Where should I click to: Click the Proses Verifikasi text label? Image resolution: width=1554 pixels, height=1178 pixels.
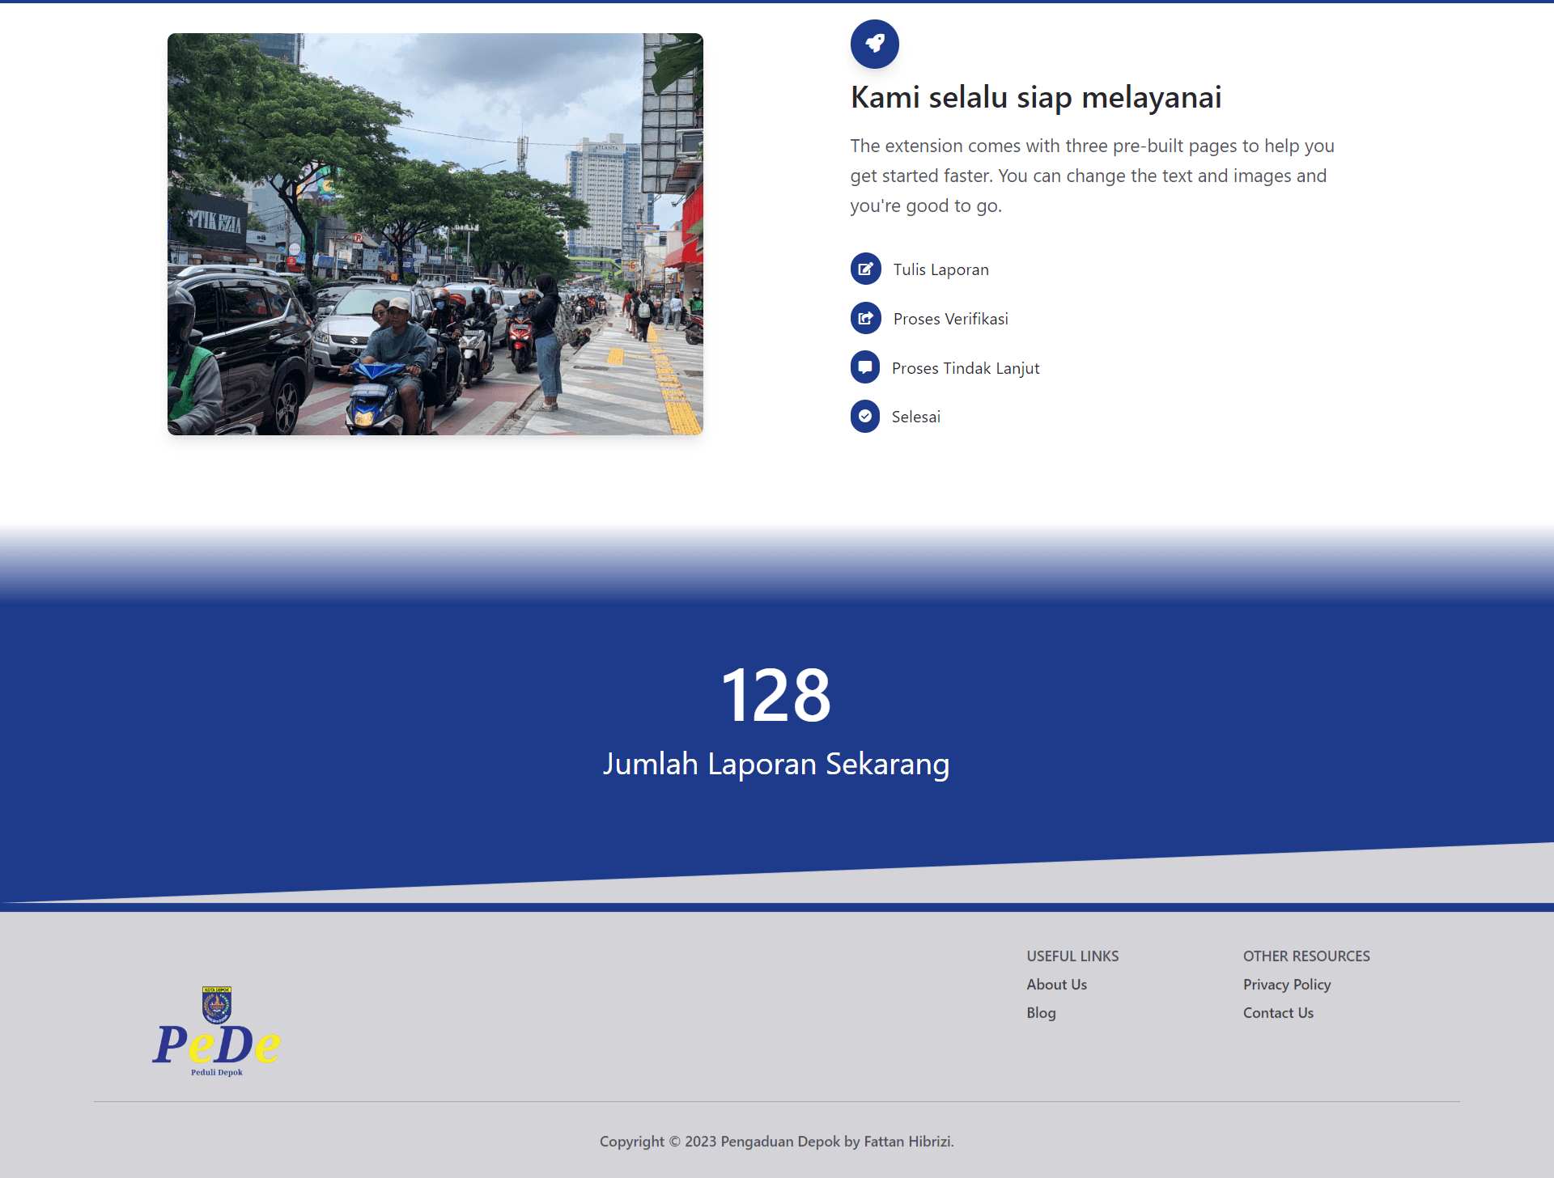coord(950,319)
